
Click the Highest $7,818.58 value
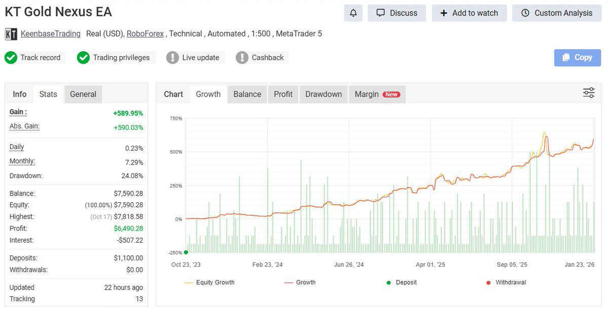pyautogui.click(x=128, y=216)
